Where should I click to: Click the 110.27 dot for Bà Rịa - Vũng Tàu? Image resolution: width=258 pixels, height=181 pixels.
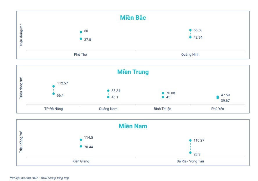190,140
